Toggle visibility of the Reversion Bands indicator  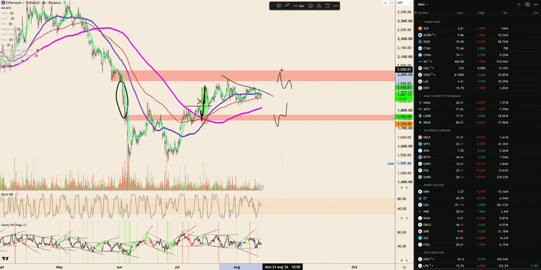click(36, 56)
